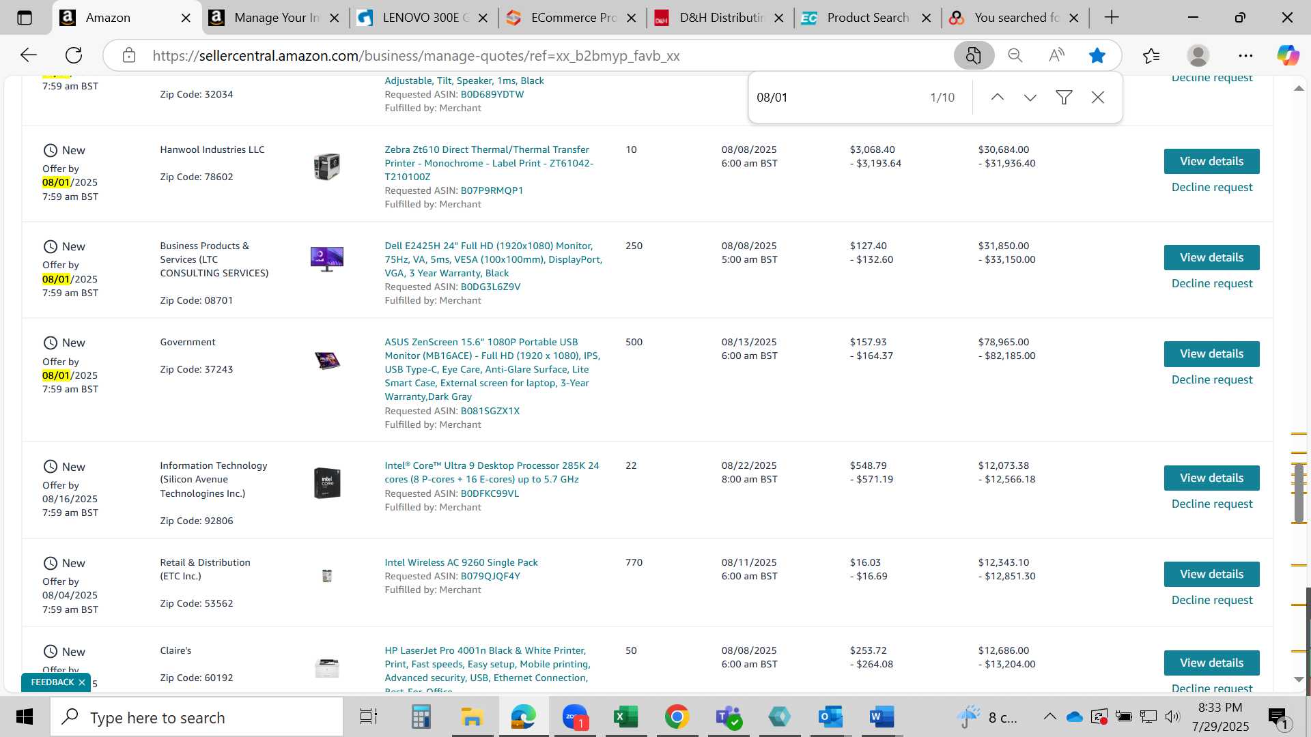Decline the ASUS ZenScreen quote request
Screen dimensions: 1311x737
(1212, 380)
